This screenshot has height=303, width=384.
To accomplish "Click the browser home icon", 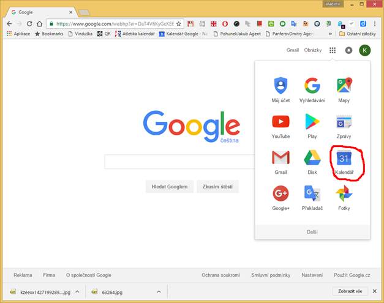I will 39,24.
